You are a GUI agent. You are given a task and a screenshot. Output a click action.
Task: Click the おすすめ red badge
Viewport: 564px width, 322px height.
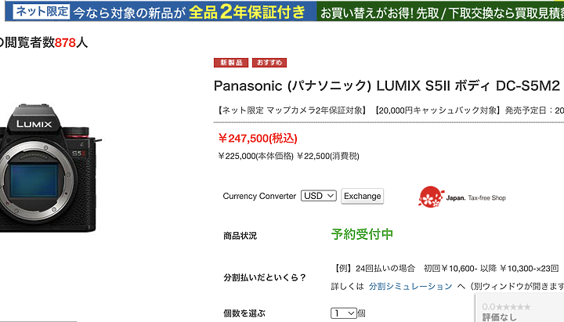269,63
